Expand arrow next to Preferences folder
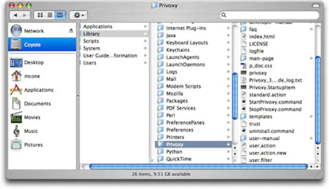The height and width of the screenshot is (189, 329). pyautogui.click(x=228, y=130)
